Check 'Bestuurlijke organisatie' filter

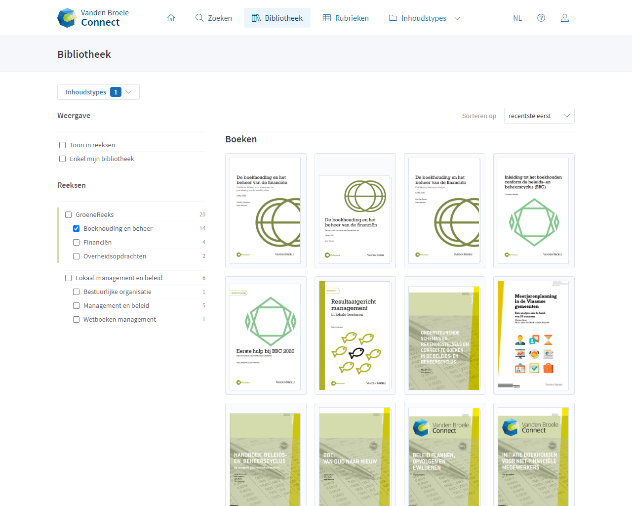[76, 292]
